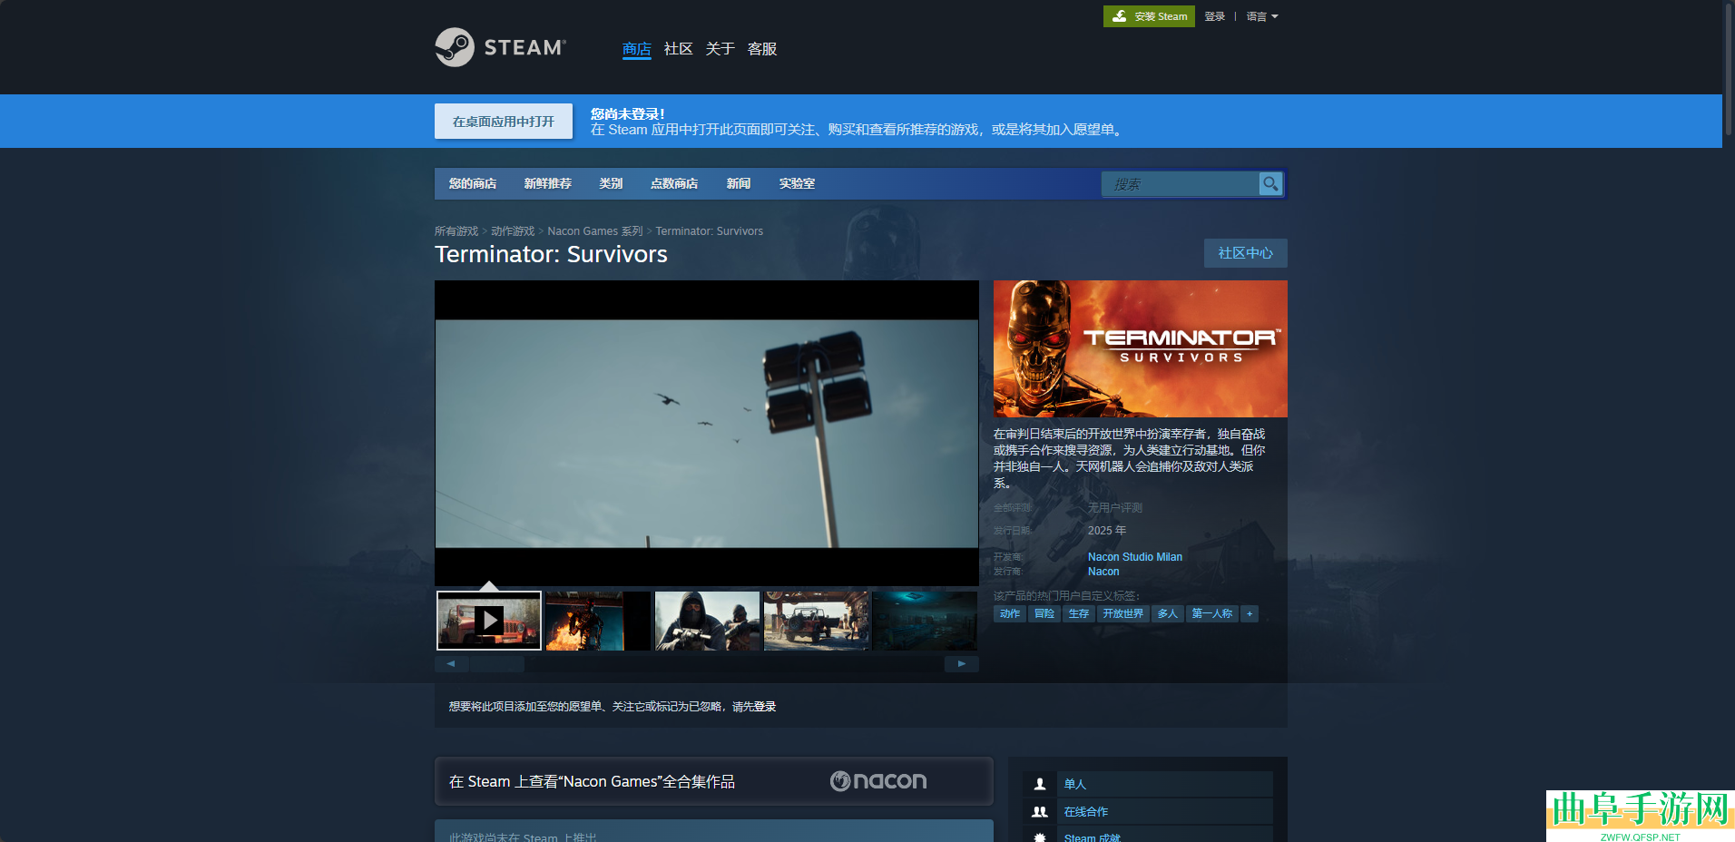Open 客服 support in top navigation
Image resolution: width=1735 pixels, height=842 pixels.
(x=762, y=49)
